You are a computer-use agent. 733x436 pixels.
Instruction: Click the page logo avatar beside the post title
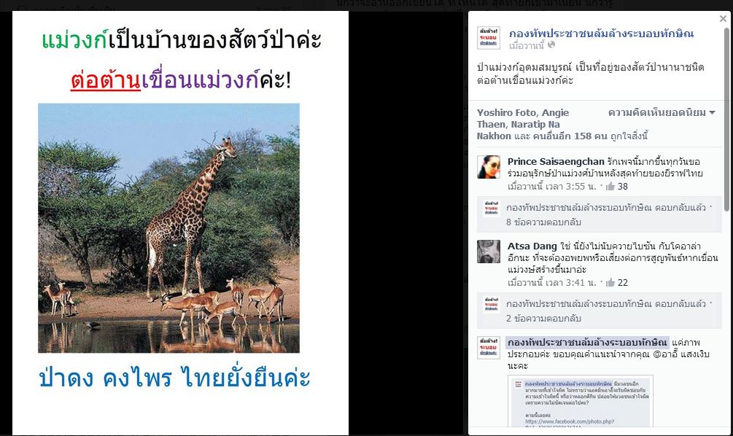(489, 38)
